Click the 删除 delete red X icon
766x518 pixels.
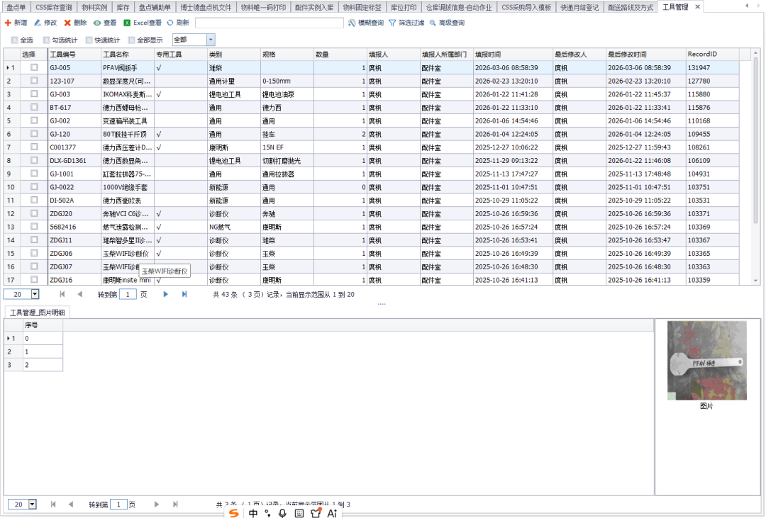67,23
